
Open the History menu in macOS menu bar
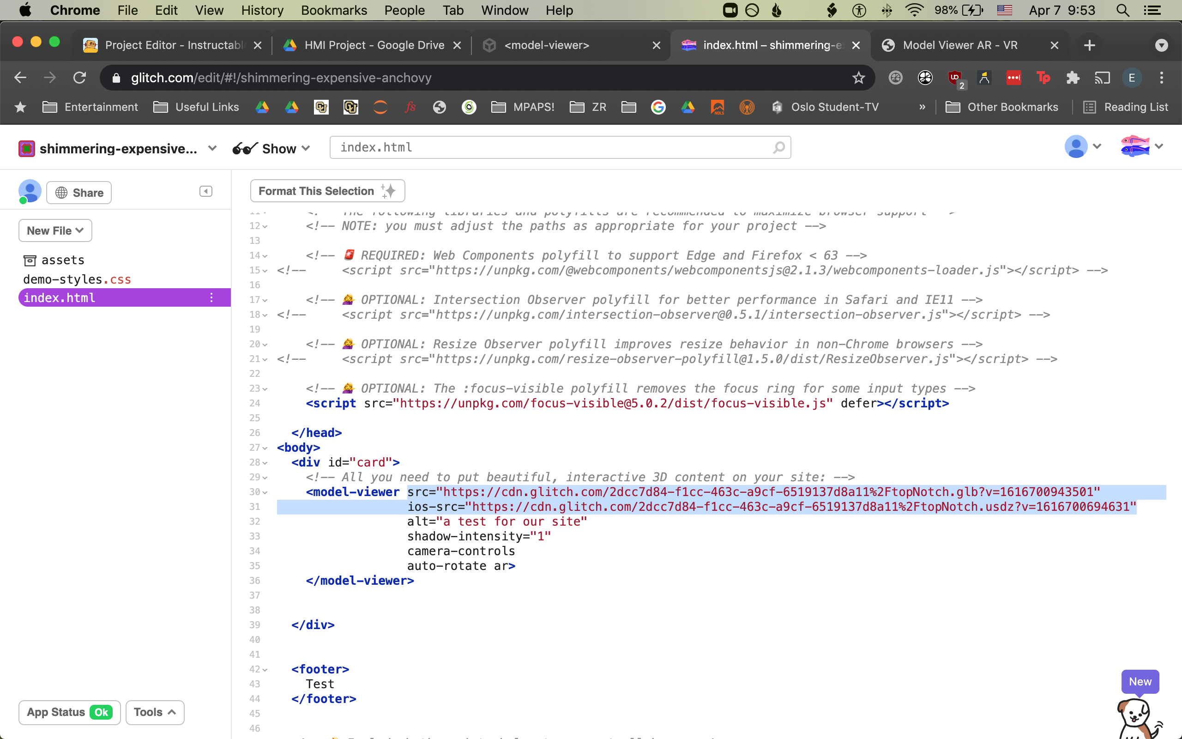tap(262, 10)
